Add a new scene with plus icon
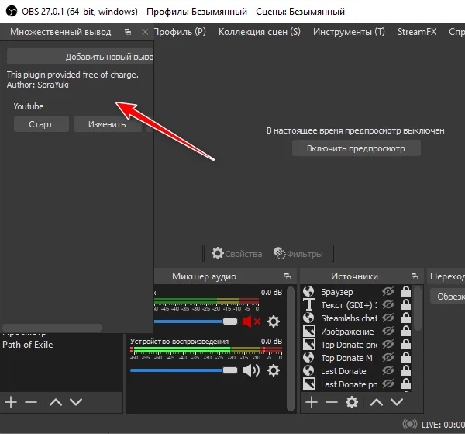This screenshot has height=434, width=465. pyautogui.click(x=11, y=402)
